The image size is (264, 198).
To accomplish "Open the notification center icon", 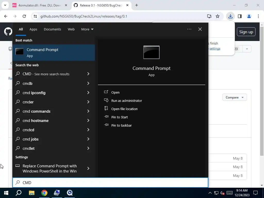I will pos(255,193).
